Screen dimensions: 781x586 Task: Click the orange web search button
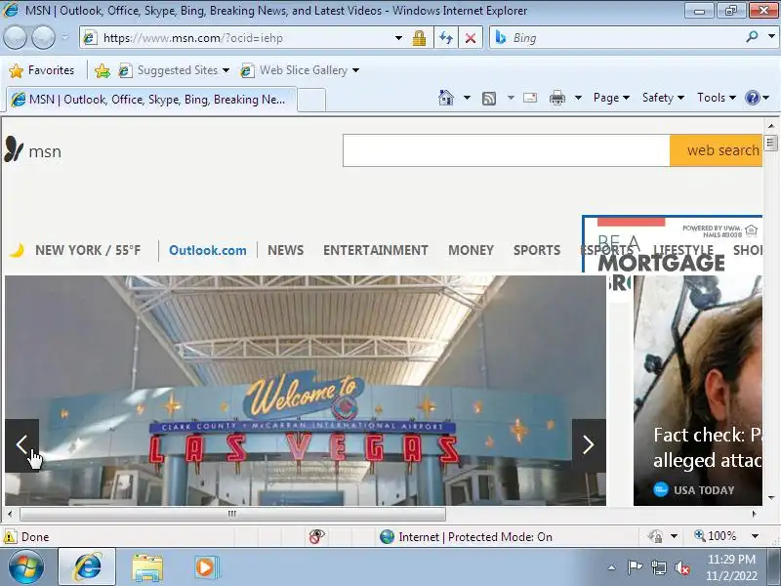point(717,150)
